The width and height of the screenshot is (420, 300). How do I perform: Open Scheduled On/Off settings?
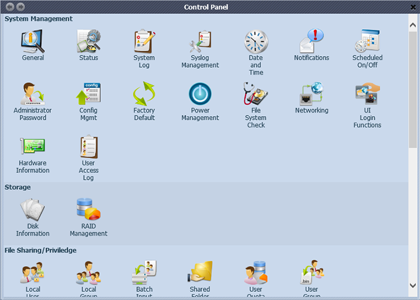(x=367, y=41)
